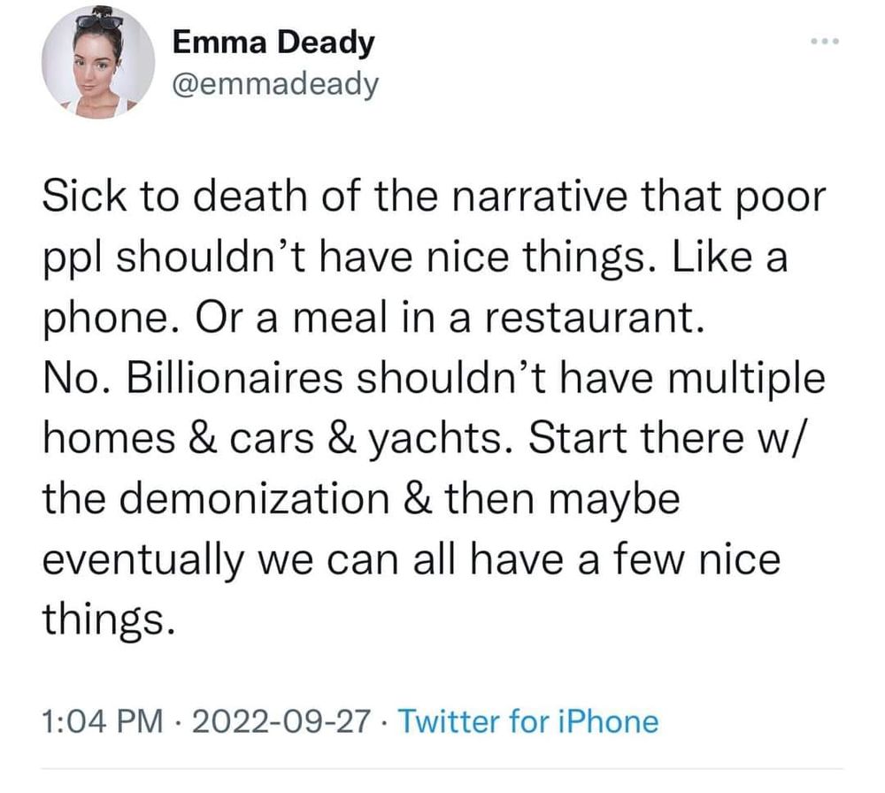This screenshot has height=793, width=885.
Task: Open the three-dot more options menu
Action: coord(825,42)
